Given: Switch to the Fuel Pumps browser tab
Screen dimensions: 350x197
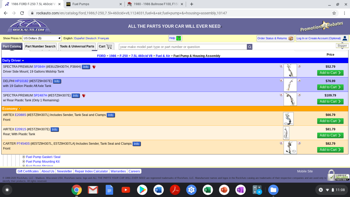Looking at the screenshot, I should pyautogui.click(x=94, y=4).
